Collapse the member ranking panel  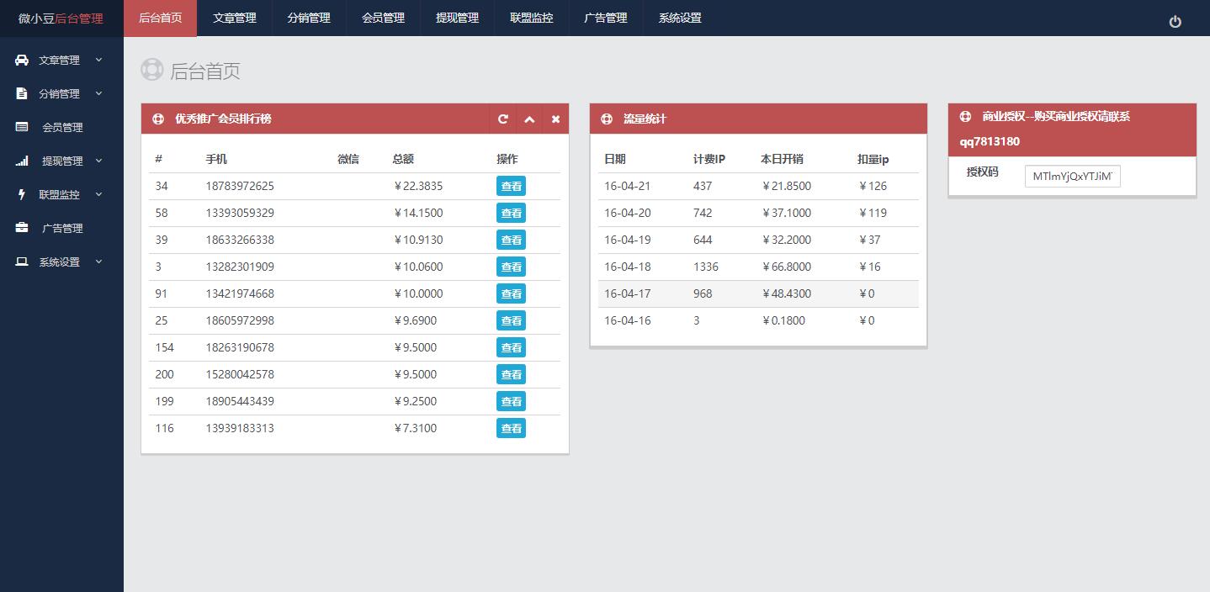529,119
